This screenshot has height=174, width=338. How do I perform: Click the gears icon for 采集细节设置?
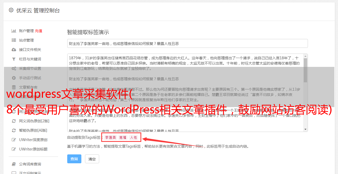click(14, 68)
